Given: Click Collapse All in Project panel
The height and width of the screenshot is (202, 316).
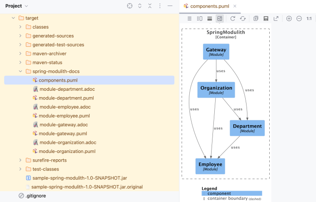Looking at the screenshot, I should [150, 6].
